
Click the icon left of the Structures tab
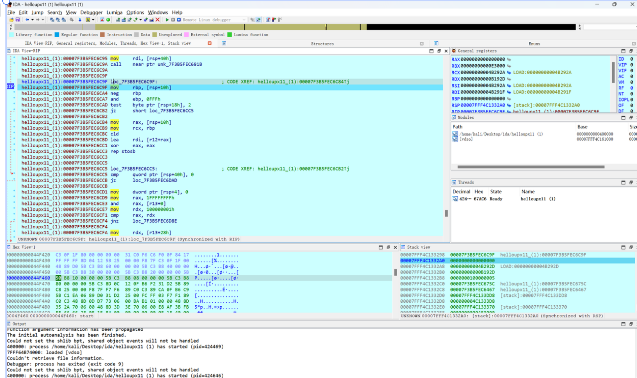coord(224,43)
